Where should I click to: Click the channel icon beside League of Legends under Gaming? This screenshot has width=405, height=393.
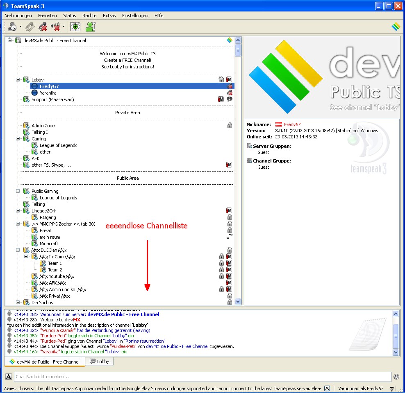[x=34, y=145]
